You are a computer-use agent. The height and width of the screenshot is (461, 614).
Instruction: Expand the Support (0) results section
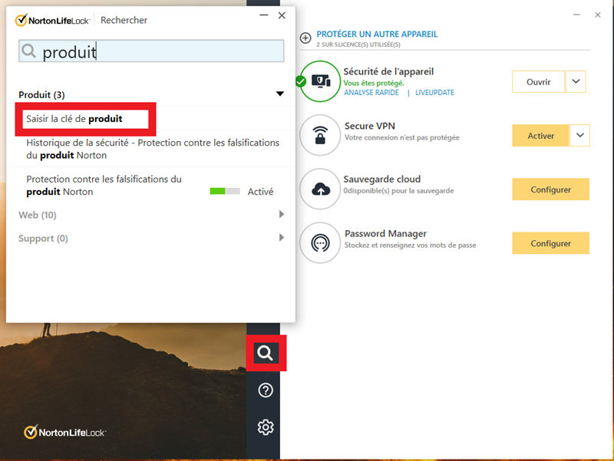[281, 239]
